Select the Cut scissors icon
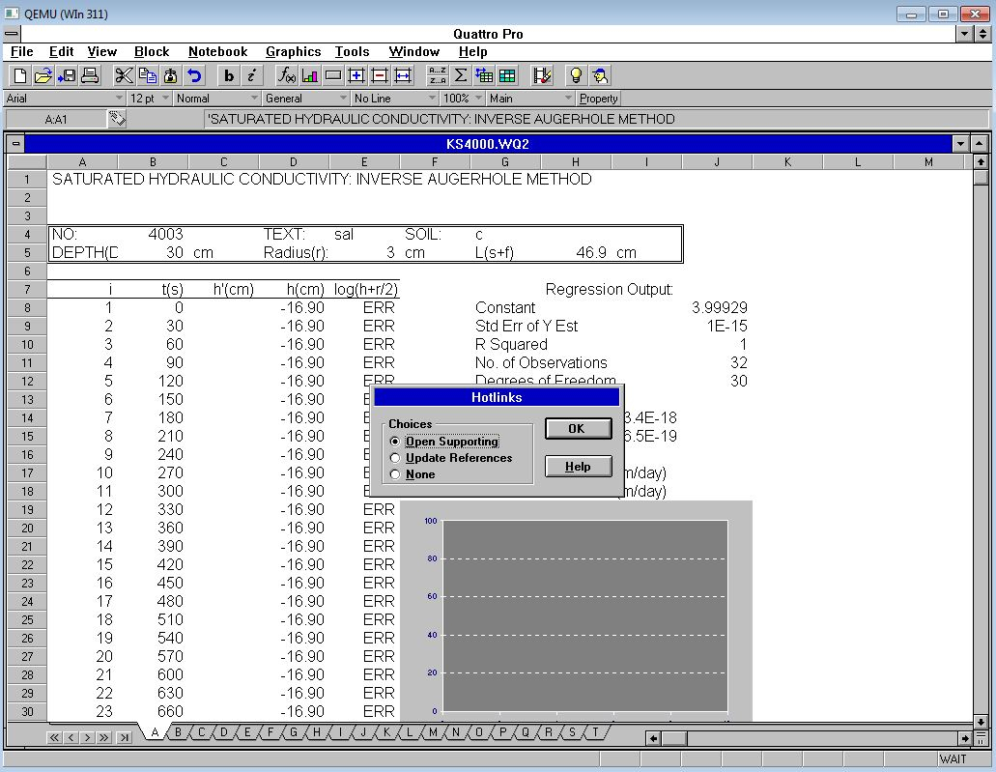996x772 pixels. tap(124, 75)
